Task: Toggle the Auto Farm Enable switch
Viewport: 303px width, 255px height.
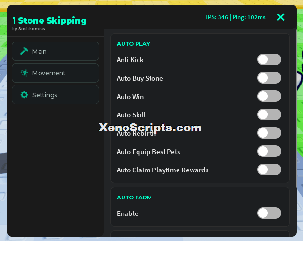Action: [269, 213]
